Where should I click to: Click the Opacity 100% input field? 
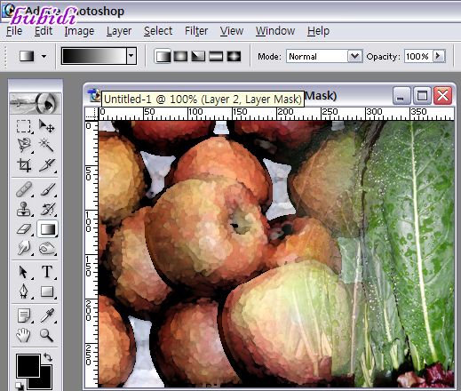click(417, 56)
